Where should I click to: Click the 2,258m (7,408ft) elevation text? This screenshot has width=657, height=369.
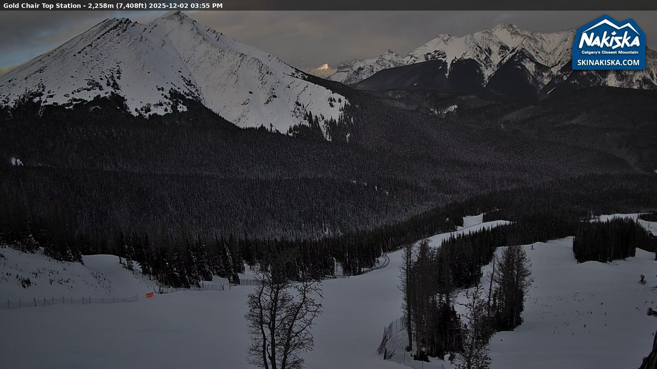click(x=117, y=5)
